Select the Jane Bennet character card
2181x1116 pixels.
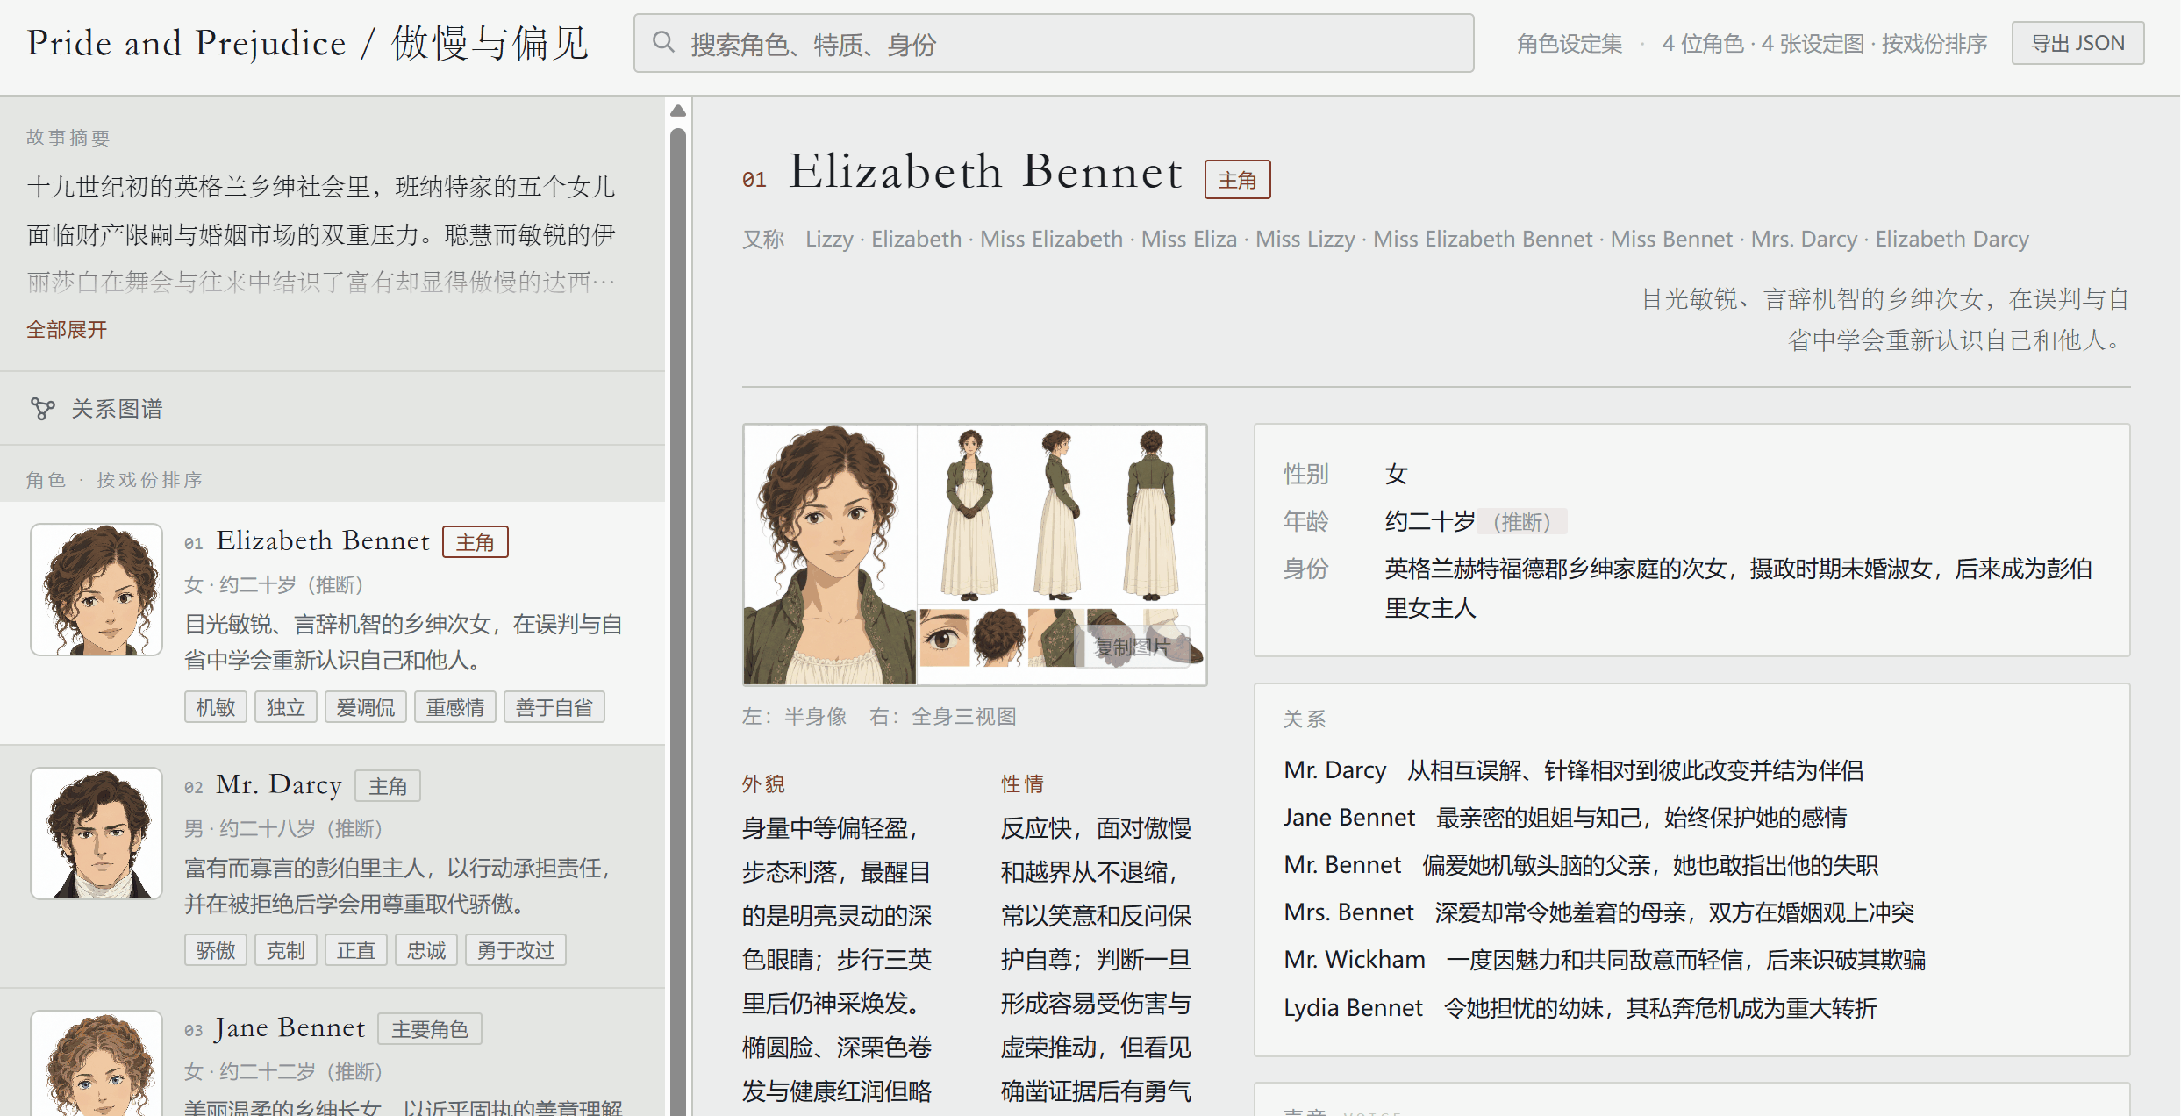(x=333, y=1053)
